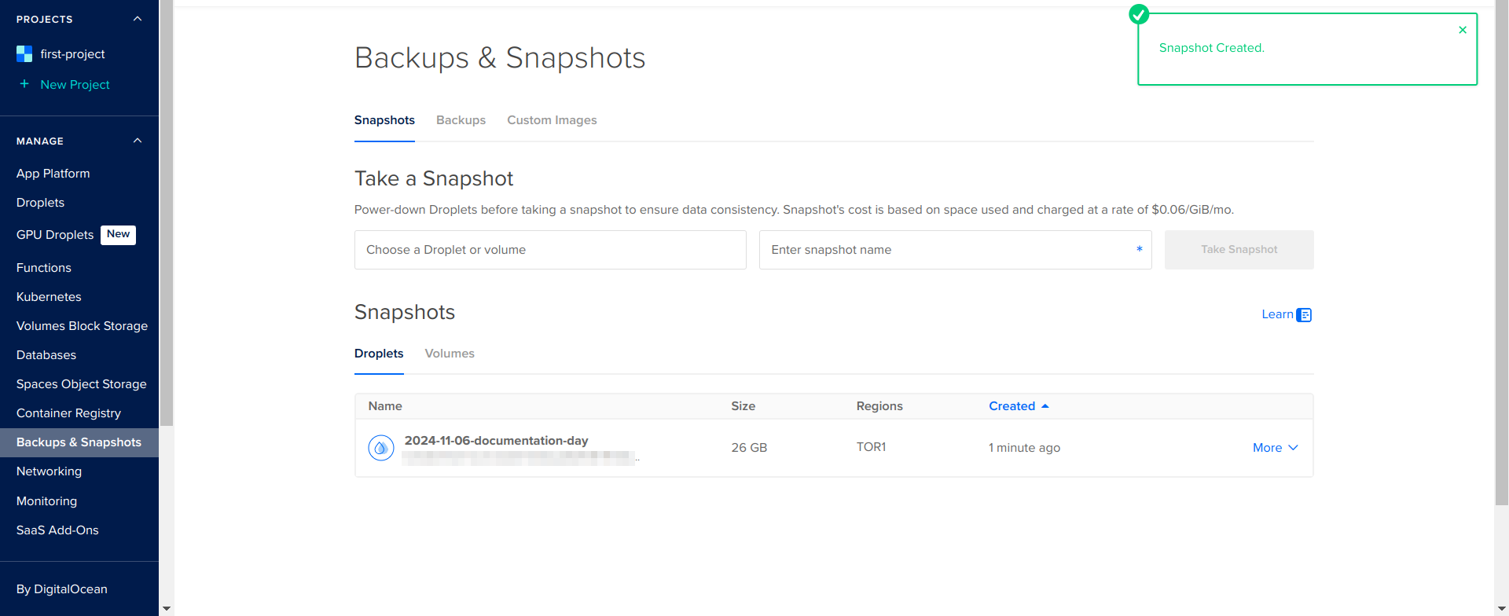The height and width of the screenshot is (616, 1509).
Task: Click the 26 GB size value
Action: click(x=749, y=448)
